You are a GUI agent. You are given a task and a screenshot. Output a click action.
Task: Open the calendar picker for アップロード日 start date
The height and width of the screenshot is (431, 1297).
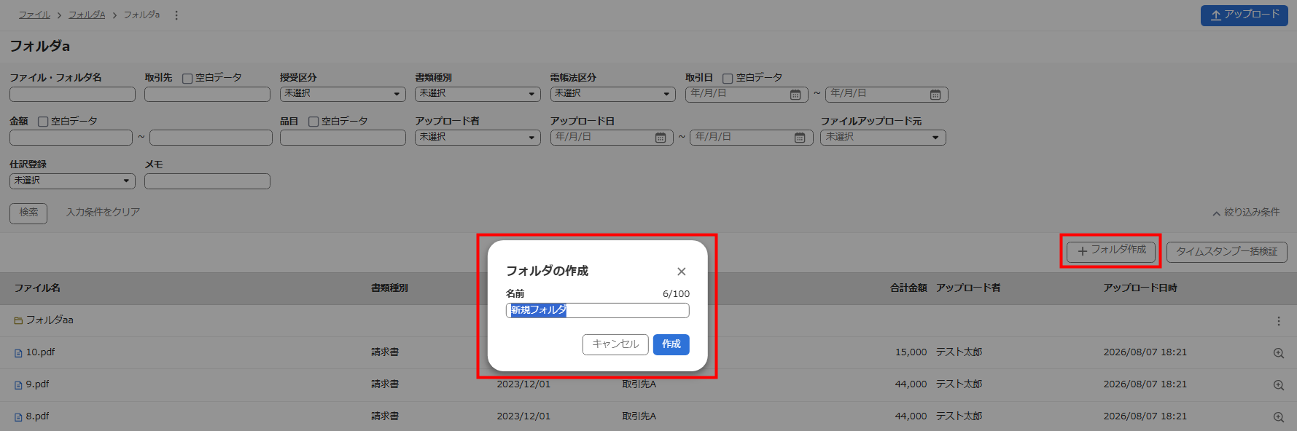pos(661,138)
